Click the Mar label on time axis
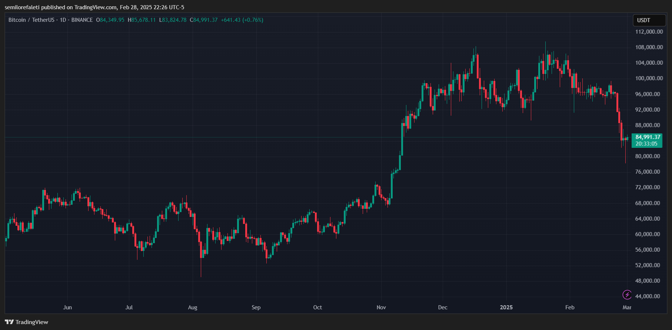This screenshot has width=672, height=330. [627, 307]
